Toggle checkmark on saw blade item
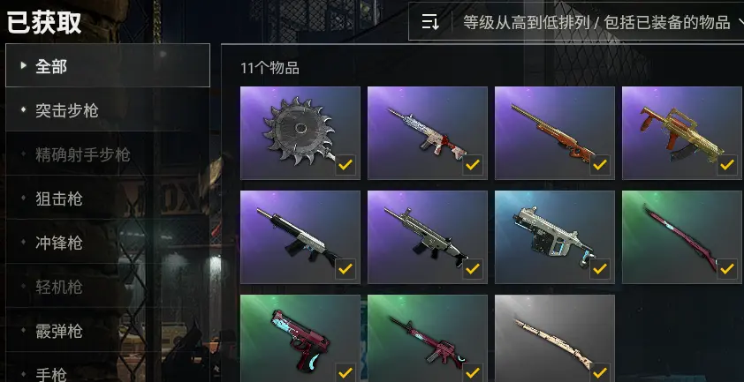This screenshot has width=744, height=382. click(x=345, y=165)
